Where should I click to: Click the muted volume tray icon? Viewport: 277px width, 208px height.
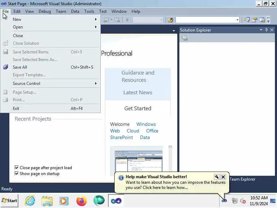click(x=243, y=201)
